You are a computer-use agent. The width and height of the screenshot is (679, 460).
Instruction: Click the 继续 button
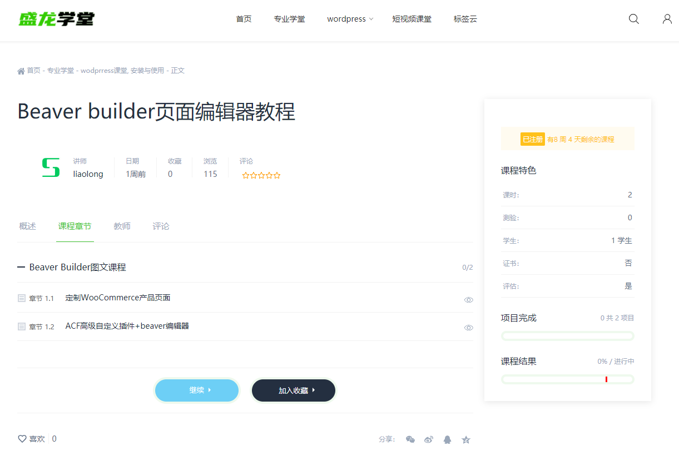click(x=197, y=390)
